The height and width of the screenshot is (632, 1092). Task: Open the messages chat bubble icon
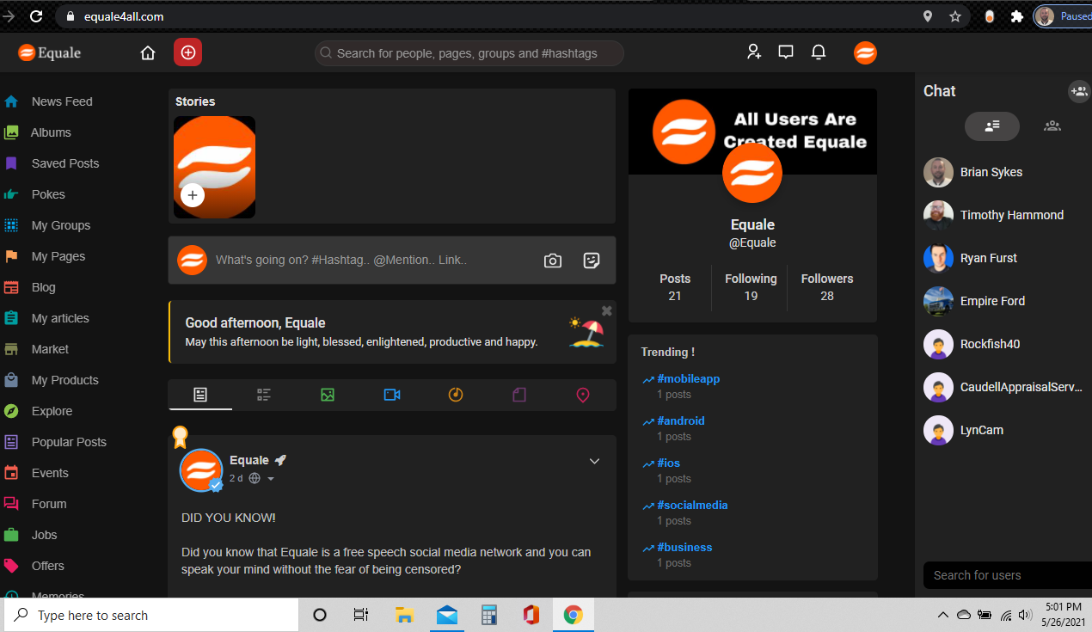pos(786,52)
